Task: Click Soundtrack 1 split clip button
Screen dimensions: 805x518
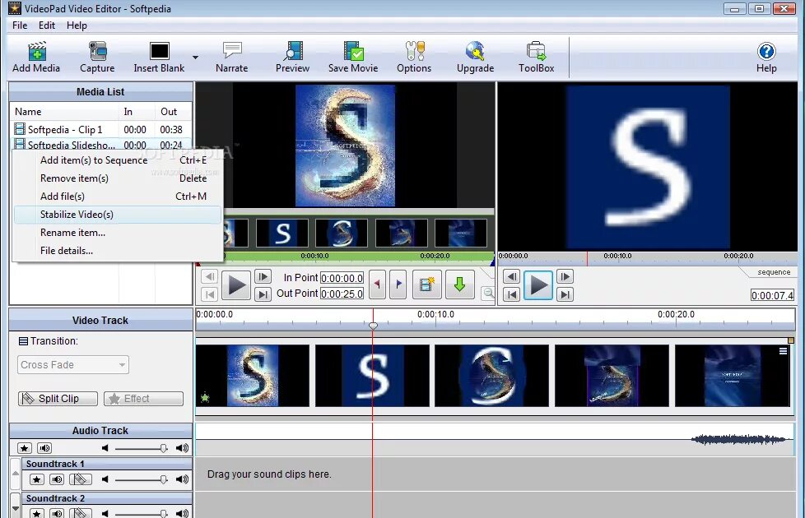Action: [x=80, y=479]
